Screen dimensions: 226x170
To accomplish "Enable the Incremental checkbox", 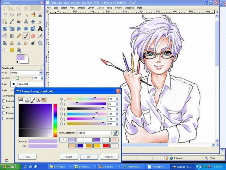I will click(4, 113).
